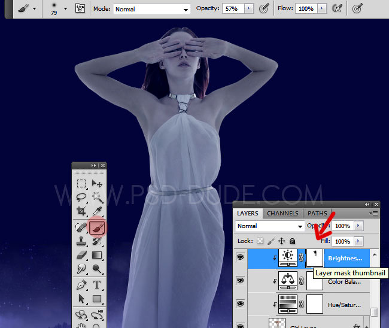
Task: Select the Pen tool
Action: coord(81,285)
